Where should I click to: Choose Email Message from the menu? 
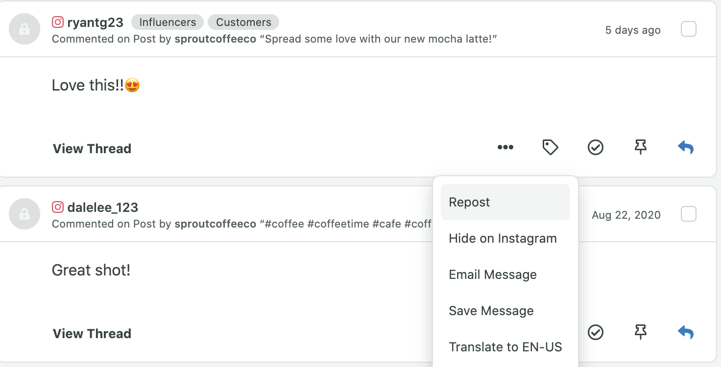pyautogui.click(x=492, y=275)
